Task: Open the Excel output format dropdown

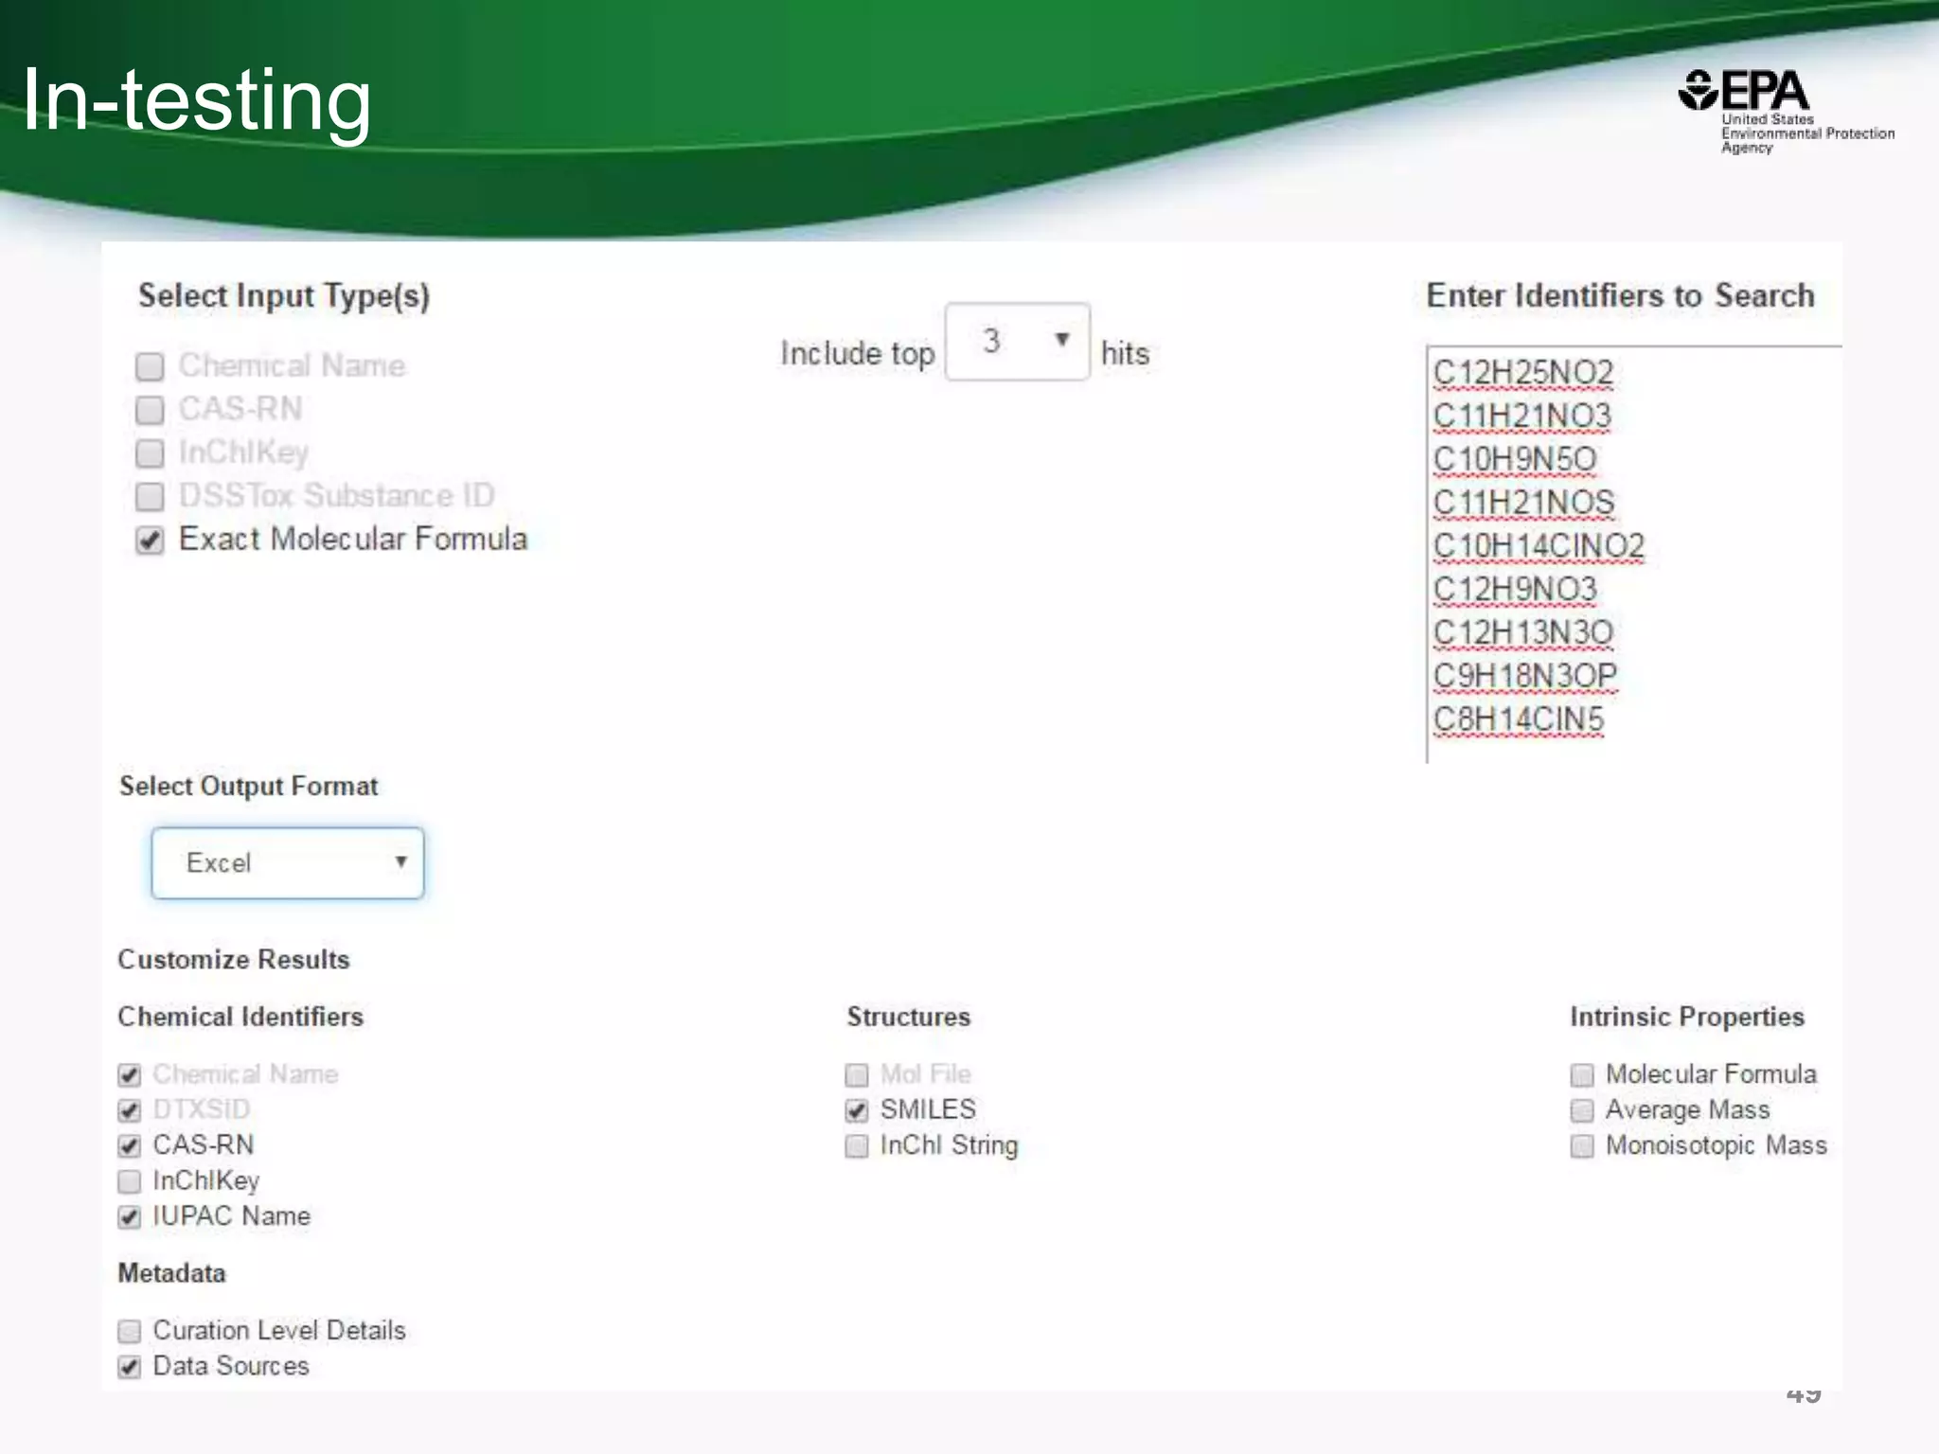Action: click(x=287, y=862)
